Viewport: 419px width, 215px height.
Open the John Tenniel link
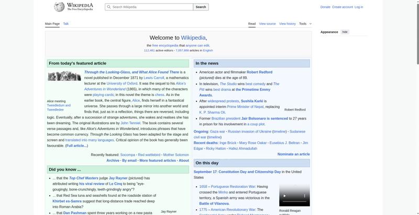[130, 123]
